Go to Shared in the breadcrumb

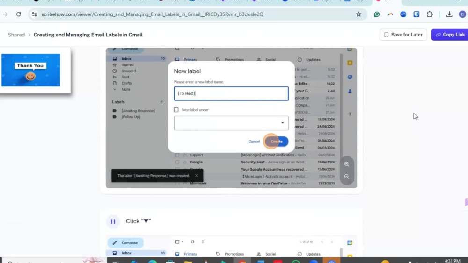[16, 35]
